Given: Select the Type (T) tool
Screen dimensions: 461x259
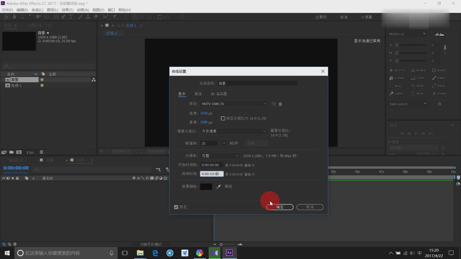Looking at the screenshot, I should pyautogui.click(x=71, y=17).
